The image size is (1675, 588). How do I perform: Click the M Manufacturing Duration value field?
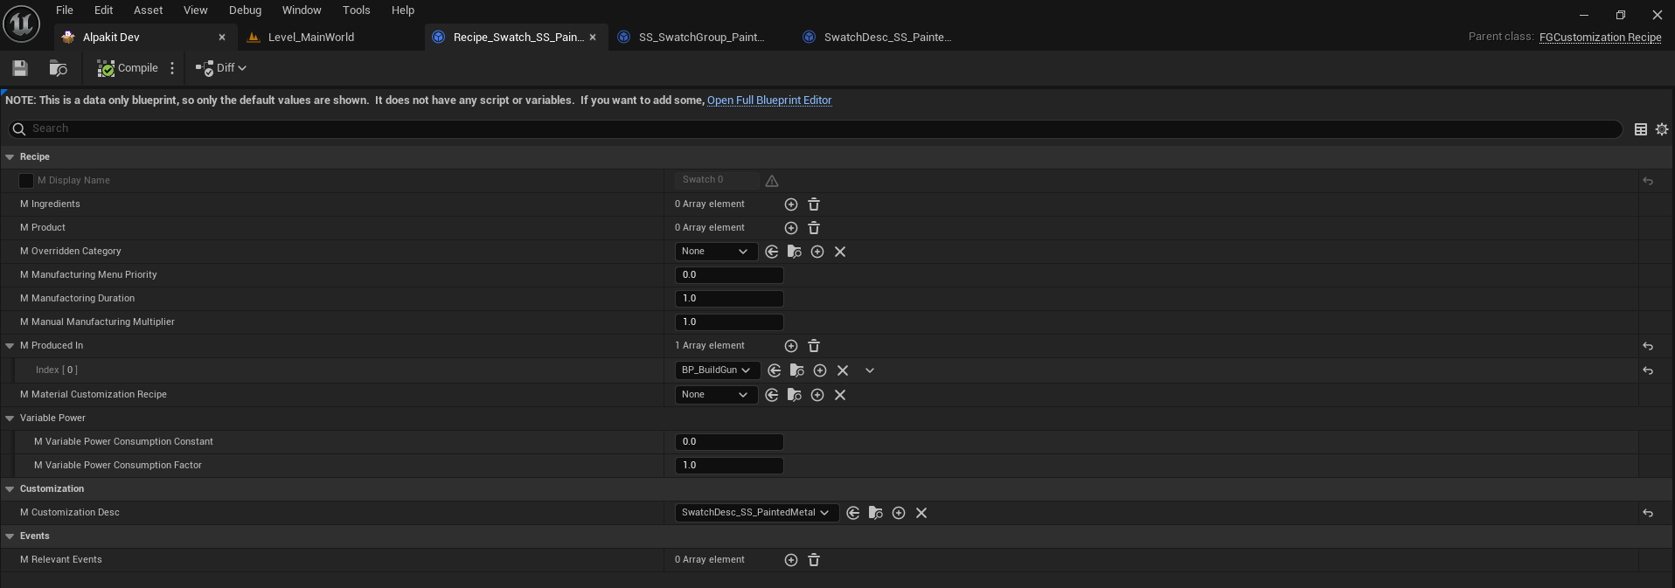click(x=729, y=299)
